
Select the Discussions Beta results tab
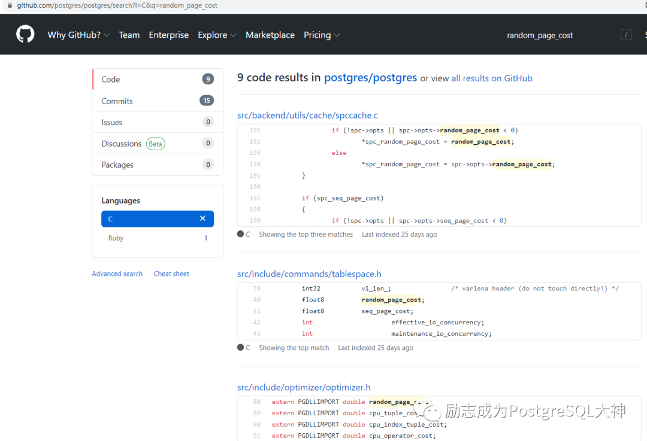158,144
